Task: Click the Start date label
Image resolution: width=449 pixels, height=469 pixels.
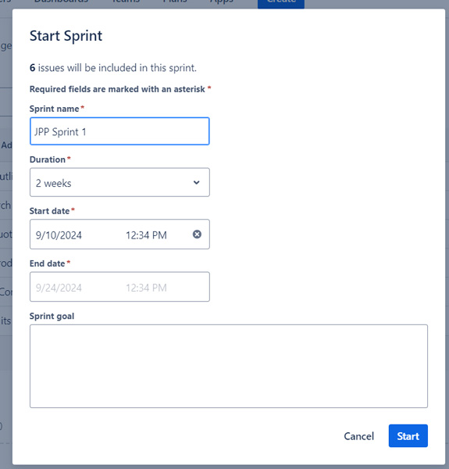Action: point(50,211)
